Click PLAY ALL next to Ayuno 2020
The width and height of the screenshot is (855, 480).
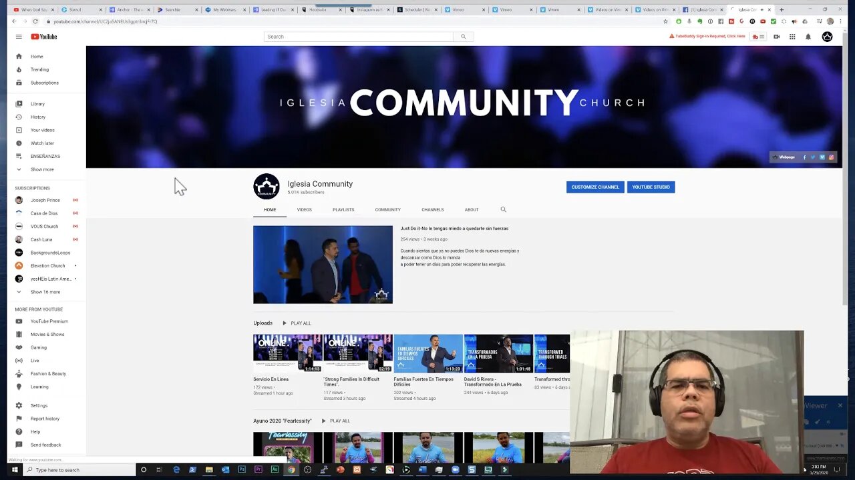click(335, 421)
